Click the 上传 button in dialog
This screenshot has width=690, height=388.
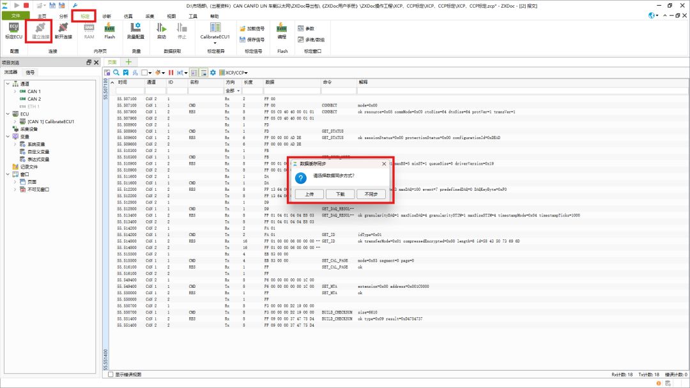(309, 194)
